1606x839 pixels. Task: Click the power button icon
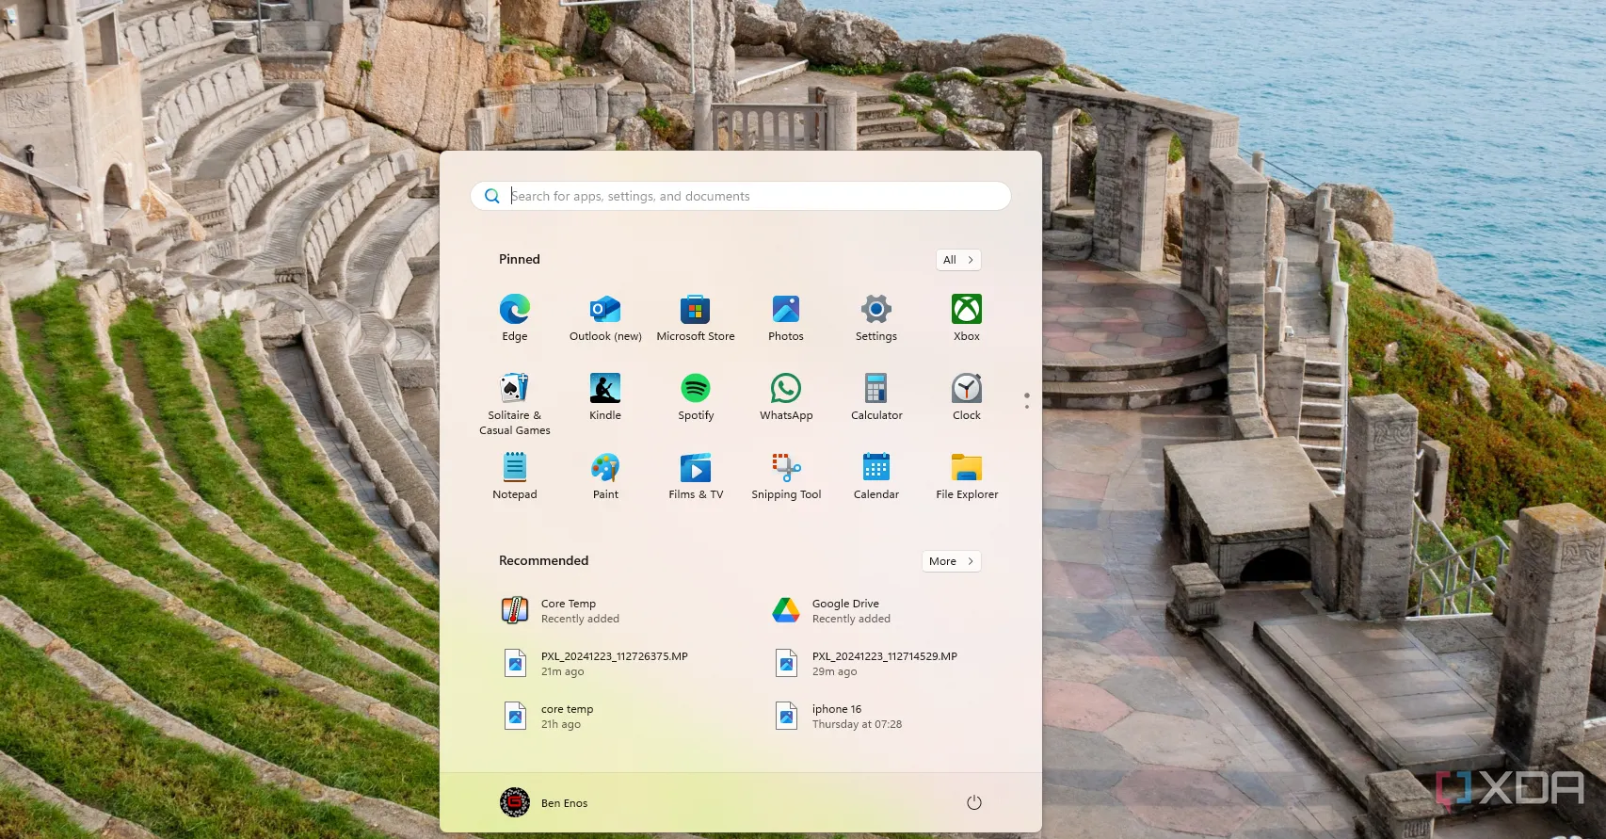pos(974,802)
